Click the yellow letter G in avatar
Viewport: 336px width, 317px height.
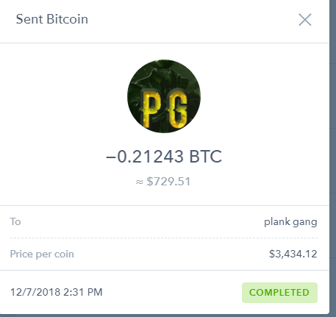point(178,109)
